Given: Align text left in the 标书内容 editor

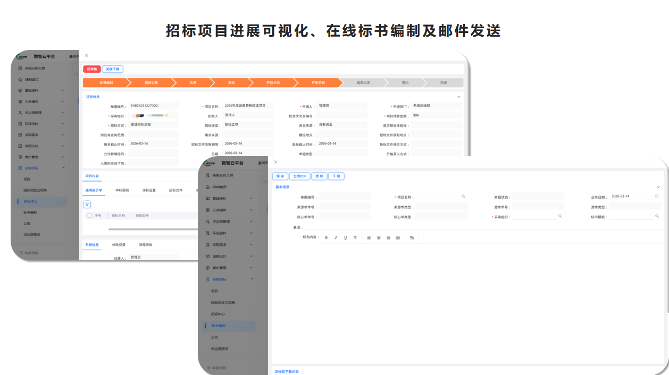Looking at the screenshot, I should pos(369,238).
